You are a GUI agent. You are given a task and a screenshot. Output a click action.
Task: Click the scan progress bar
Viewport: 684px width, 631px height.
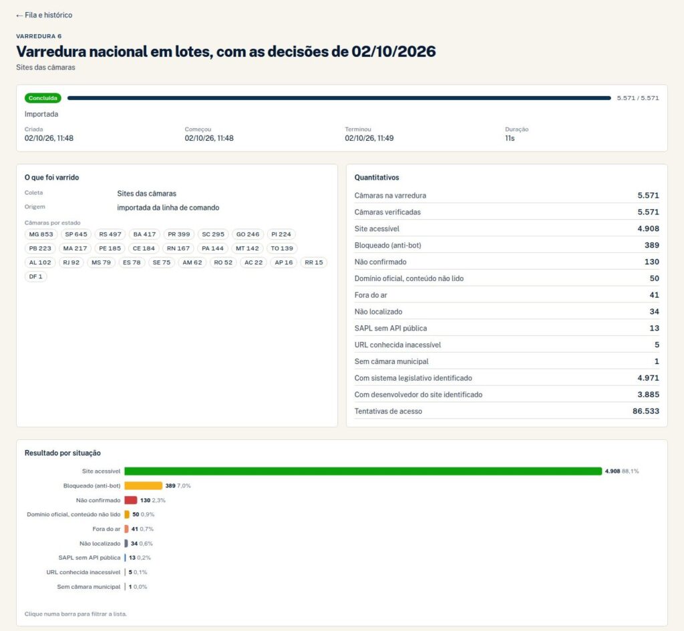click(x=339, y=98)
